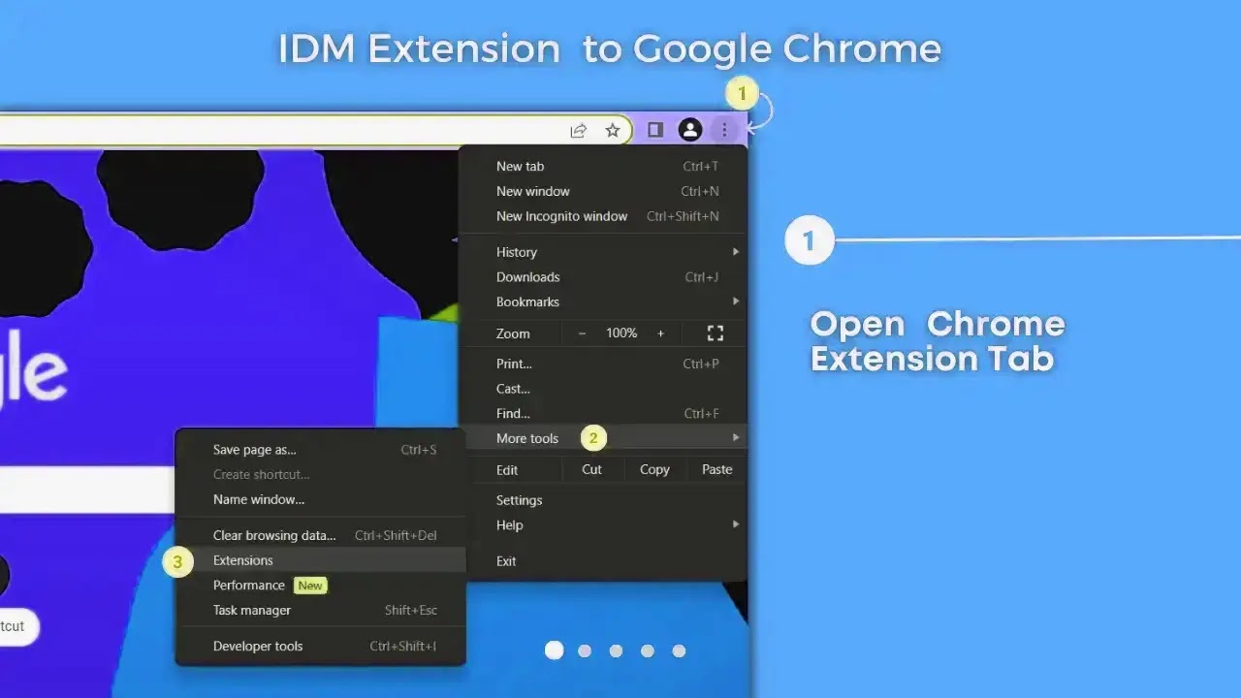Screen dimensions: 1241x698
Task: Expand the Bookmarks submenu
Action: 603,302
